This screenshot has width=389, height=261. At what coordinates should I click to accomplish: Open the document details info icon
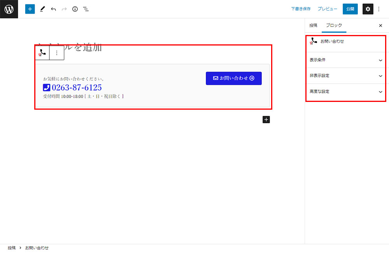[75, 9]
